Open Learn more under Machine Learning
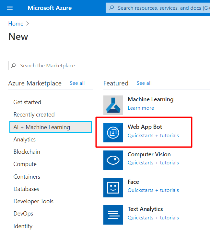The height and width of the screenshot is (233, 210). [141, 108]
